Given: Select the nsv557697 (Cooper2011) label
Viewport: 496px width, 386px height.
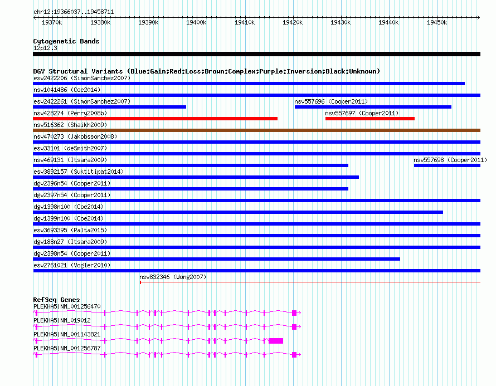Looking at the screenshot, I should [362, 113].
